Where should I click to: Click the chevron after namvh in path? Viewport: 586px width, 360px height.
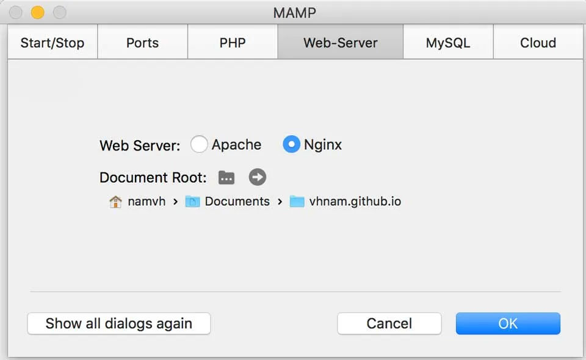175,202
